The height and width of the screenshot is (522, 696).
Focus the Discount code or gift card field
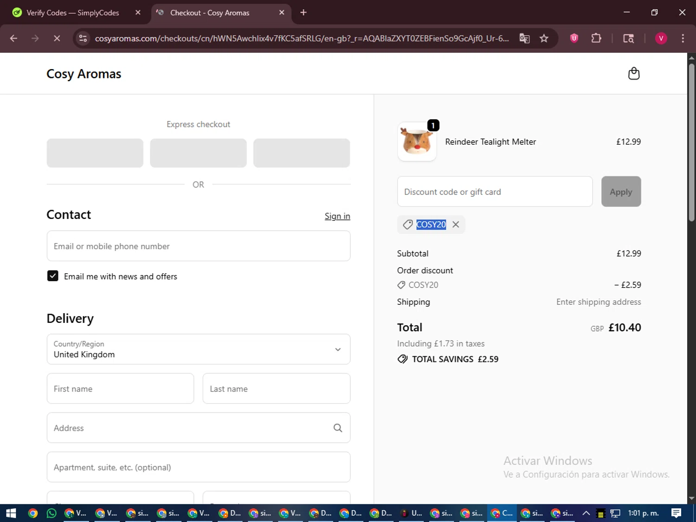click(495, 192)
